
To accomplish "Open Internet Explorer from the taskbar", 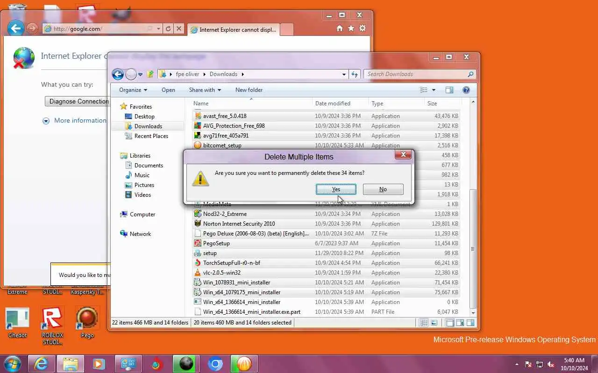I will click(41, 364).
